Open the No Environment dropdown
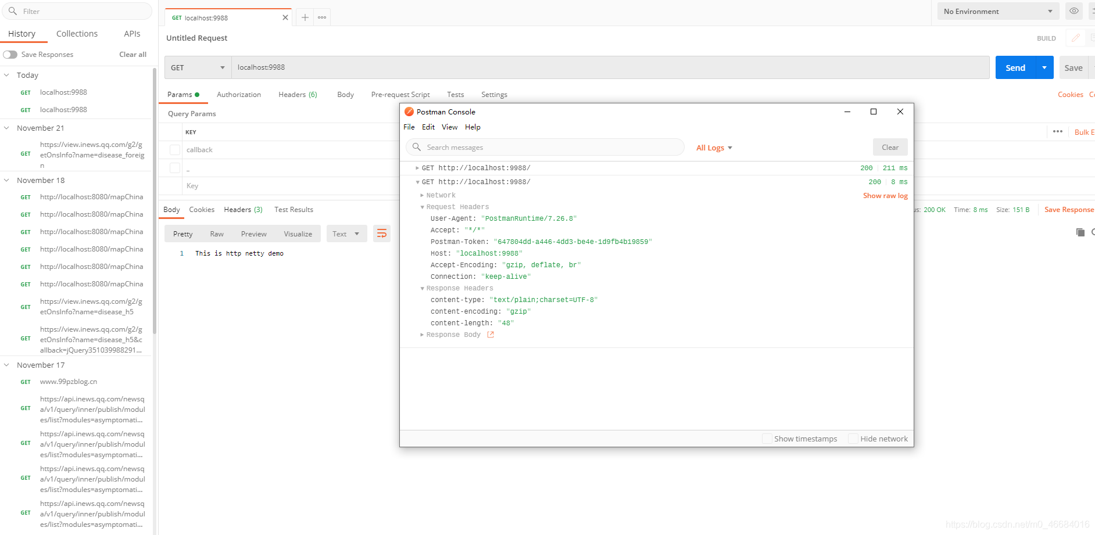The image size is (1095, 535). tap(998, 11)
